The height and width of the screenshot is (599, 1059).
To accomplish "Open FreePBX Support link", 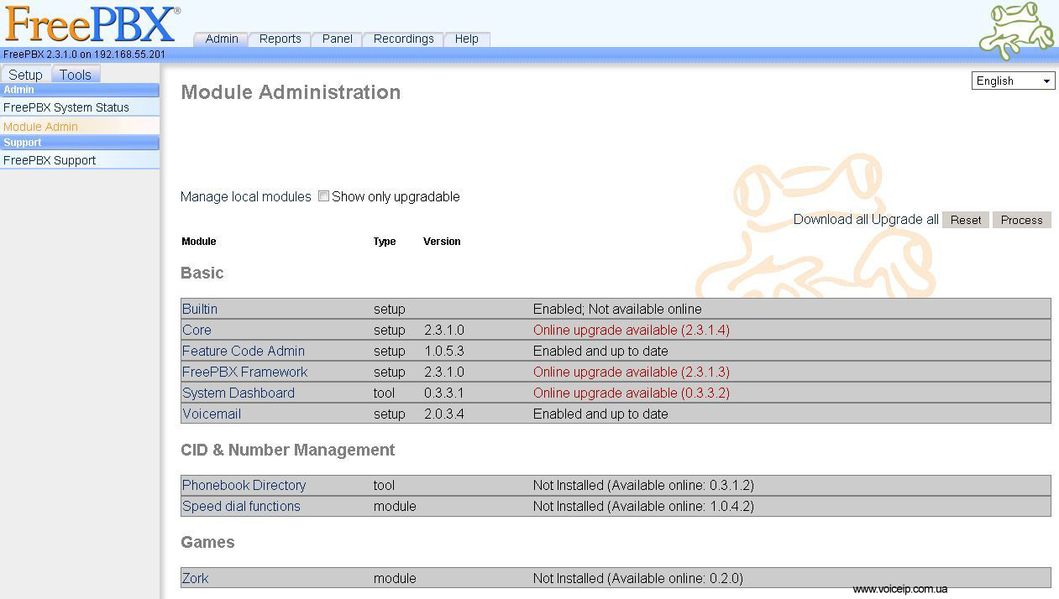I will 50,160.
